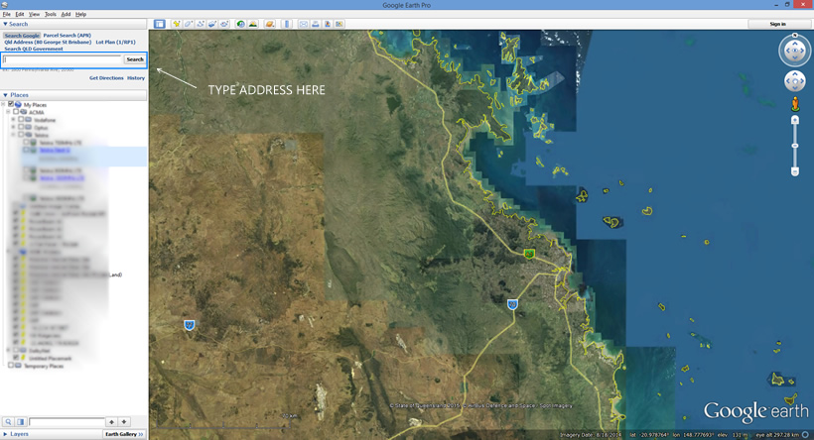
Task: Move selected place up with arrow
Action: (x=111, y=422)
